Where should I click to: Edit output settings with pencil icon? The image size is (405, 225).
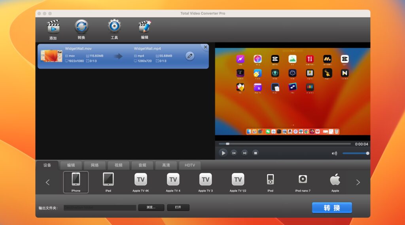pyautogui.click(x=190, y=56)
